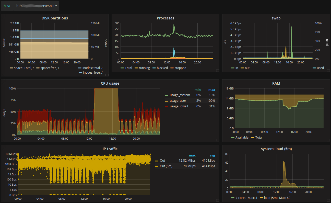Open CPU usage panel title menu
Screen dimensions: 331x203
[x=110, y=83]
